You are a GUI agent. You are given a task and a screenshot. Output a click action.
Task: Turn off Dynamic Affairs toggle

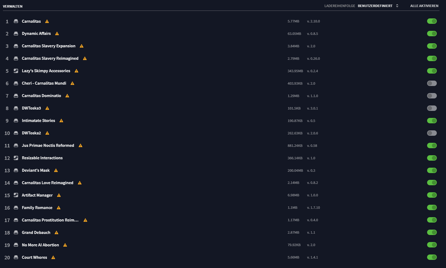click(432, 34)
